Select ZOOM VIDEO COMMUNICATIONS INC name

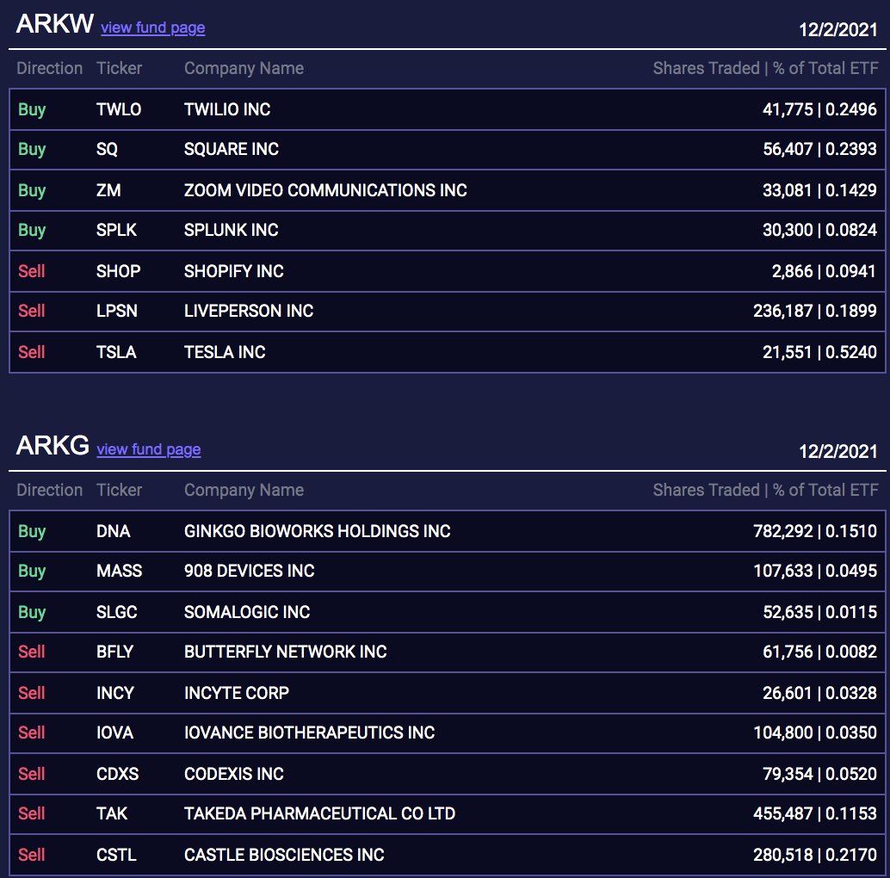tap(325, 190)
